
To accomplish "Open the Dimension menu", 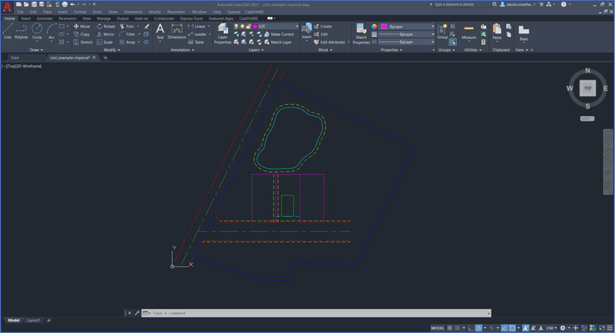I will click(x=133, y=12).
